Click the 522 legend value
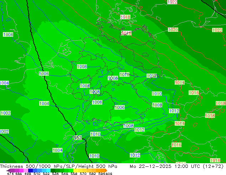226x175 pixels. tap(46, 174)
